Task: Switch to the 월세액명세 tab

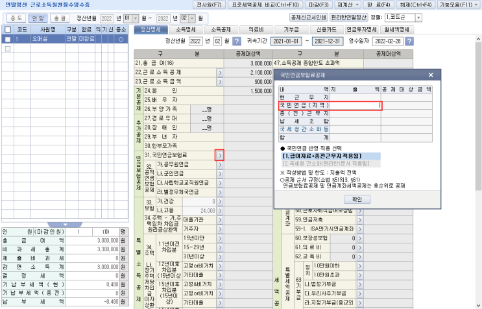Action: [396, 30]
